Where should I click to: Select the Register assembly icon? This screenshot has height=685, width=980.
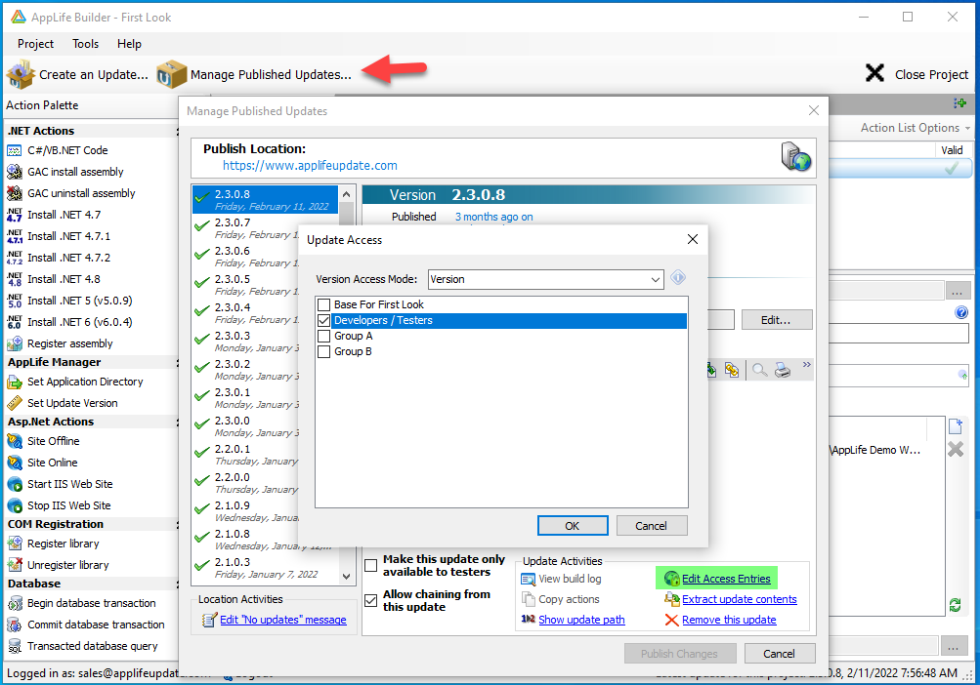pos(15,343)
